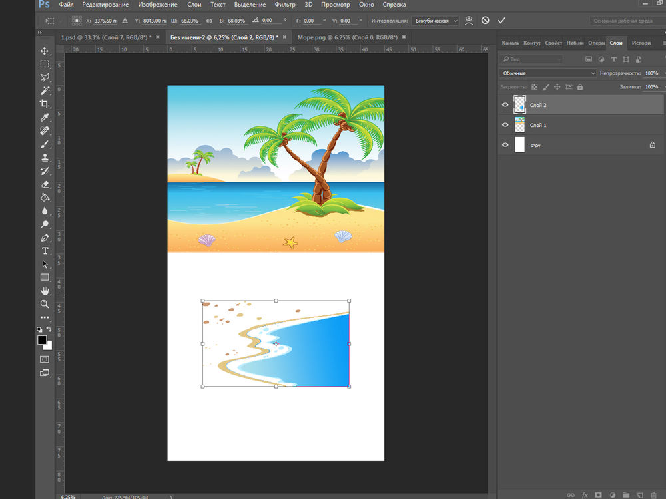Select the Crop tool in toolbar
Screen dimensions: 666x499
pos(45,104)
